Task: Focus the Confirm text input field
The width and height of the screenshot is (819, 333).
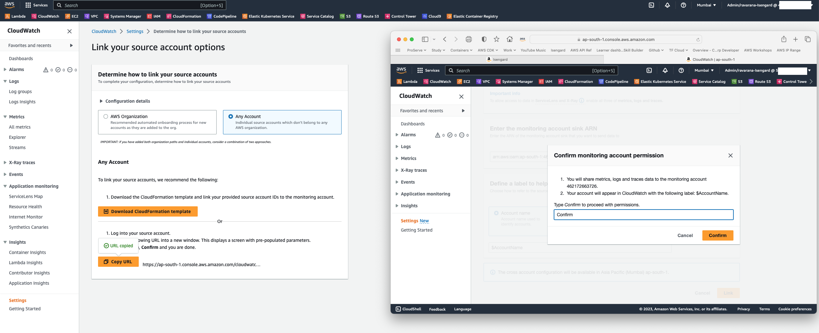Action: click(643, 215)
